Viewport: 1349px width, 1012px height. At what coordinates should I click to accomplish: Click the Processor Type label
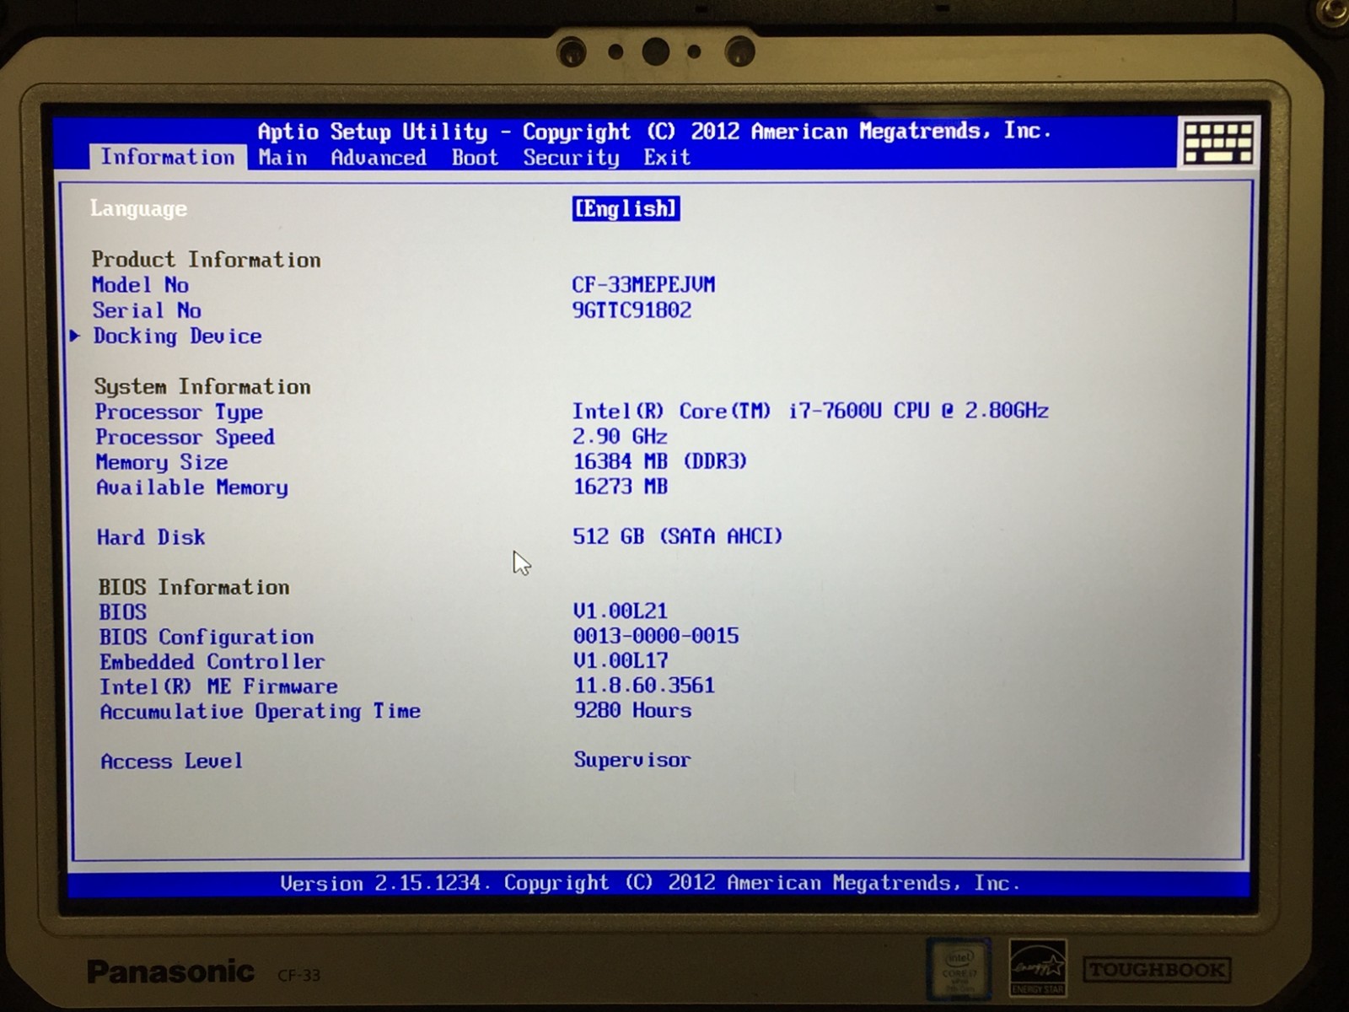click(x=179, y=412)
